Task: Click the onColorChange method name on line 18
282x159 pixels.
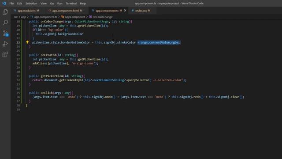Action: [x=52, y=22]
